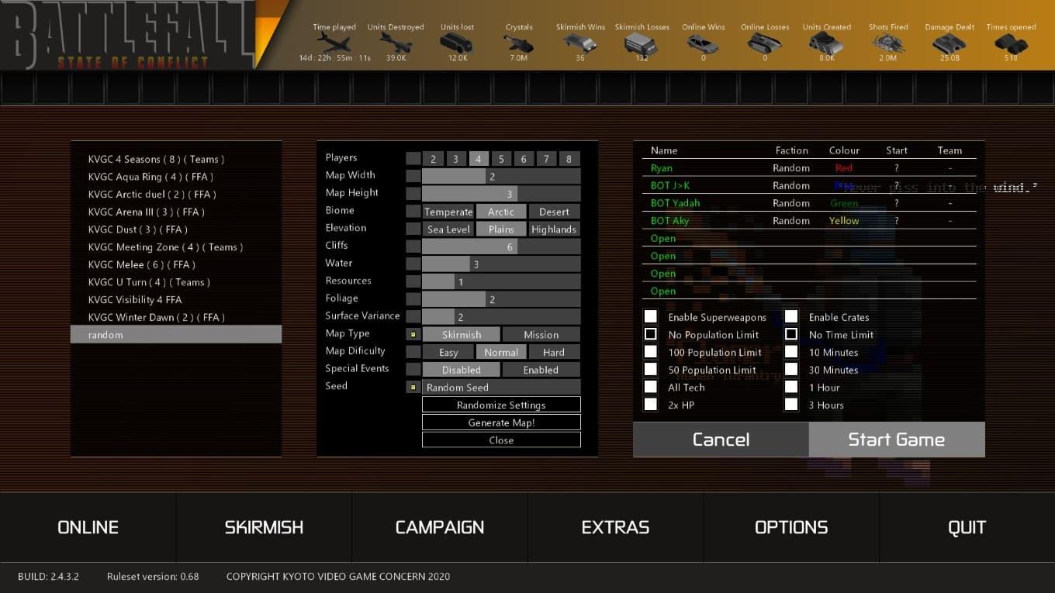Select the 10 Minutes time limit checkbox

(791, 352)
